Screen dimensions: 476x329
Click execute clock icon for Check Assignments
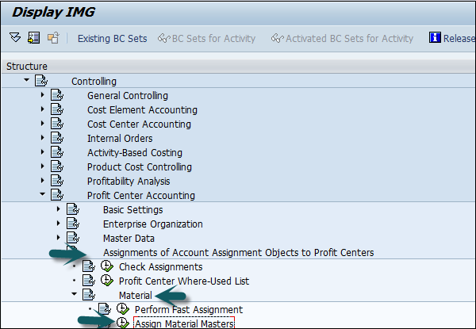[x=107, y=267]
